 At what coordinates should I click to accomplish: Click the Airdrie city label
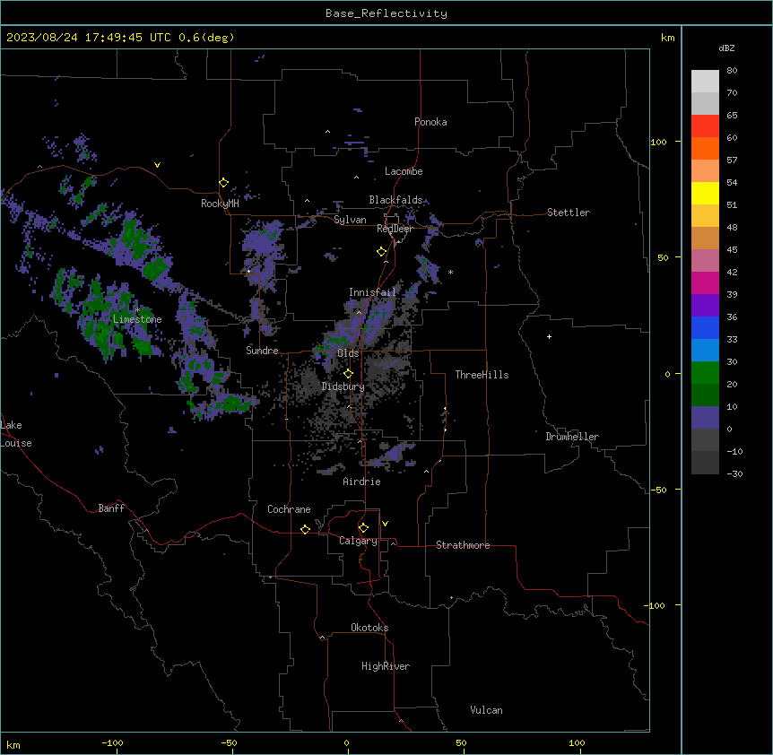(x=362, y=482)
